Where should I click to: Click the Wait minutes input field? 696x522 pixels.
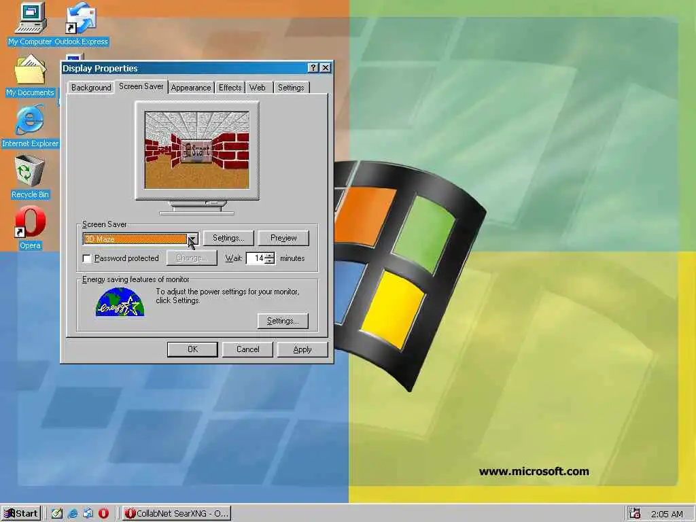click(x=256, y=258)
